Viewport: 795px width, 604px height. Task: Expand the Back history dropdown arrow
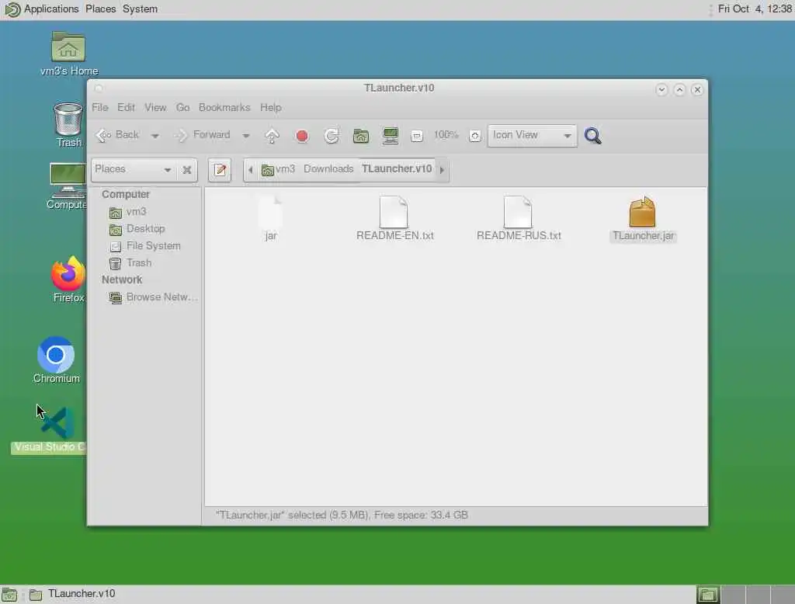pyautogui.click(x=155, y=136)
